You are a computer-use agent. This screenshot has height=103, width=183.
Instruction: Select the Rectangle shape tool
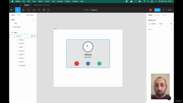coord(28,10)
